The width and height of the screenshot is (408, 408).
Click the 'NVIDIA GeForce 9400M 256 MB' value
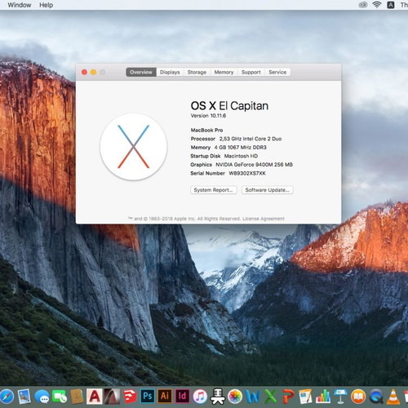(255, 165)
